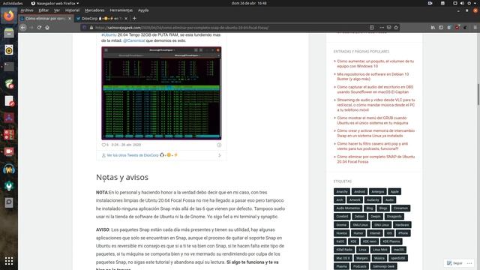This screenshot has width=480, height=270.
Task: Open the clock 'dom 26 de abr' calendar
Action: click(x=249, y=3)
